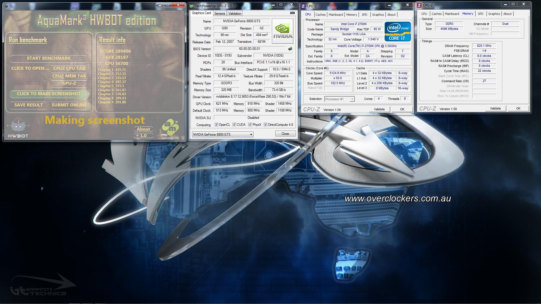The image size is (541, 304).
Task: Click the DRAM Frequency value 820.1 MHz
Action: click(x=484, y=46)
